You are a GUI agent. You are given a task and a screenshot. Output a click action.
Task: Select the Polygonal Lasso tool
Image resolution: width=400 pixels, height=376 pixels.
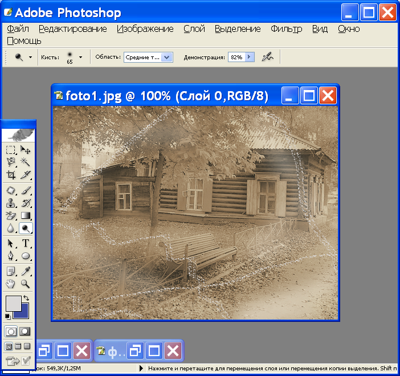[10, 162]
